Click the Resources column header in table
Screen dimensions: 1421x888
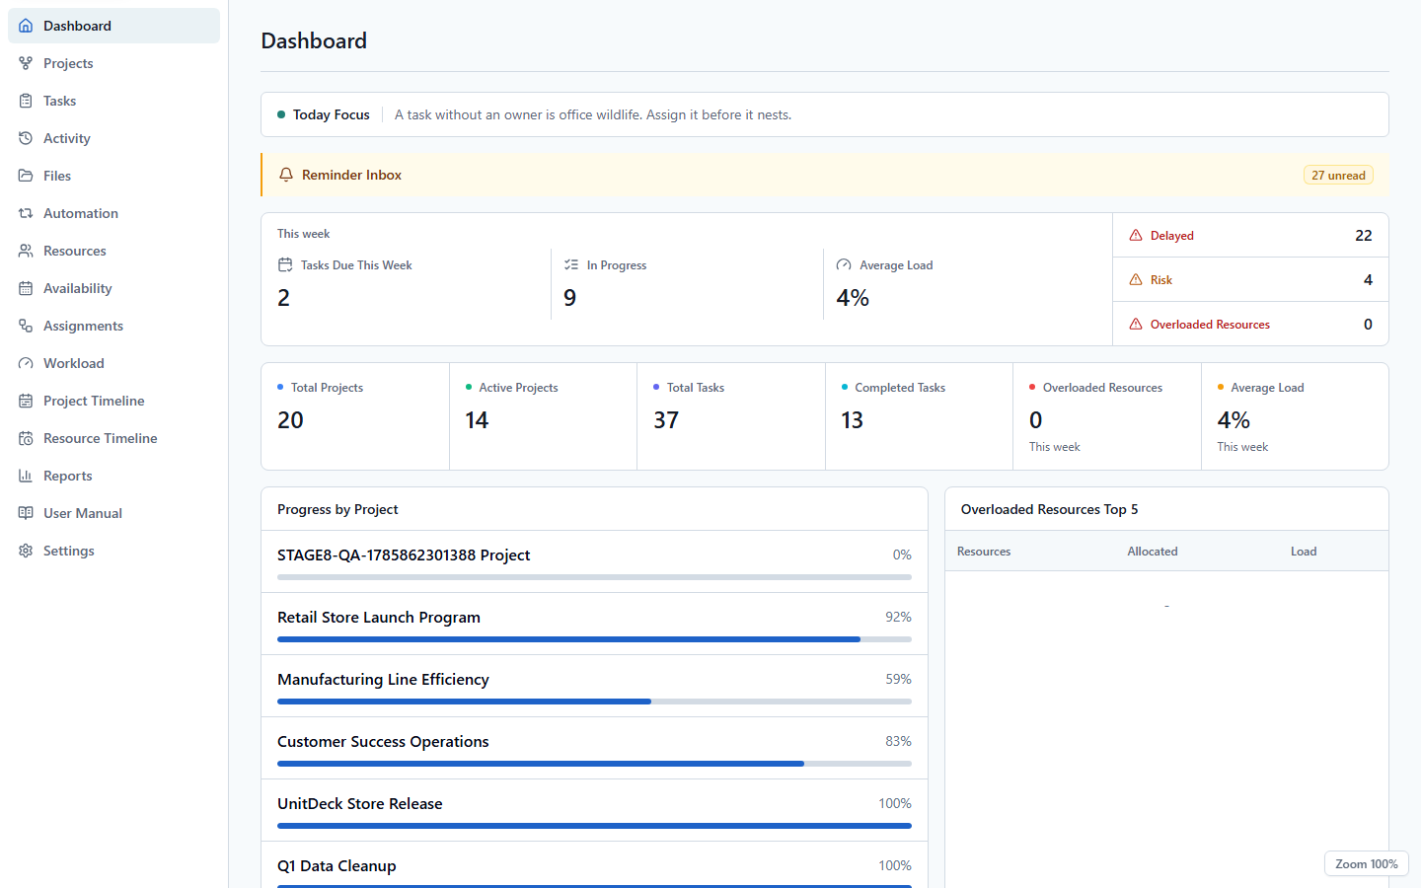(x=984, y=552)
